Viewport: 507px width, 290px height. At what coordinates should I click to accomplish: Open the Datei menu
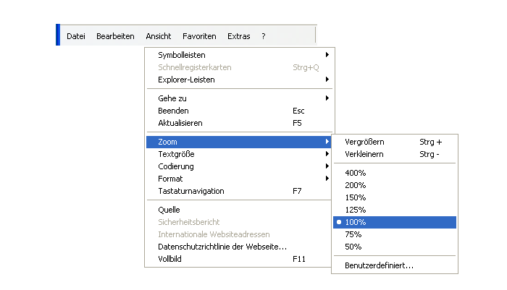[76, 36]
